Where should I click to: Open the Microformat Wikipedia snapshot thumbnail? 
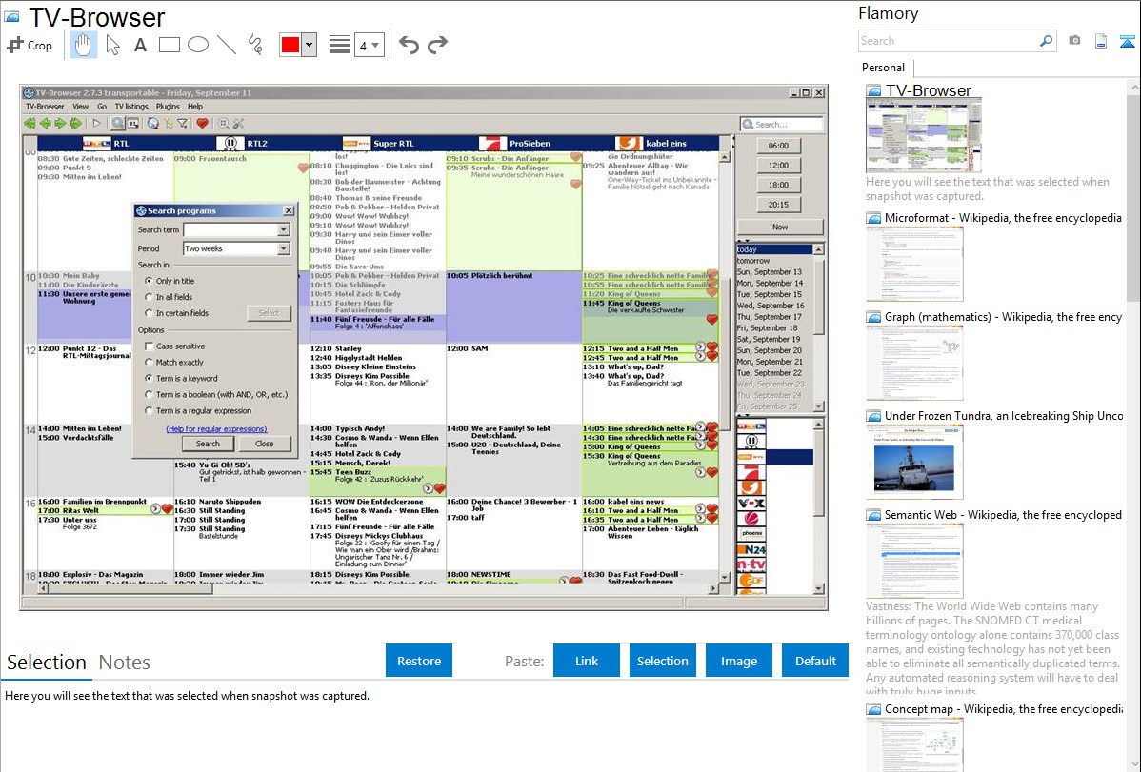click(x=914, y=264)
